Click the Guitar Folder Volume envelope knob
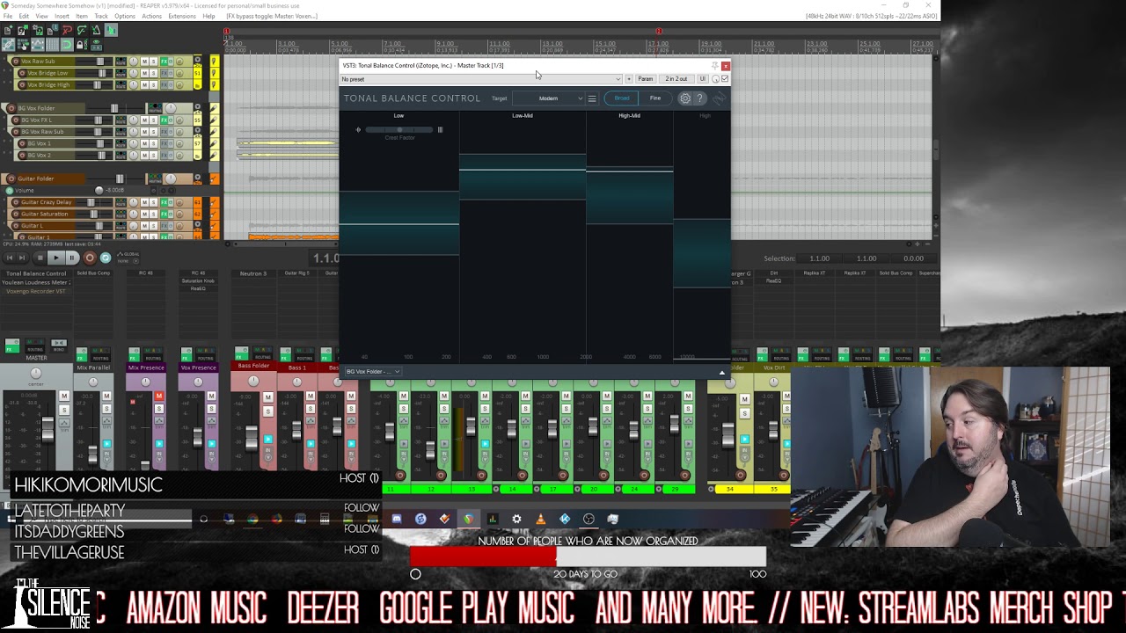 99,191
